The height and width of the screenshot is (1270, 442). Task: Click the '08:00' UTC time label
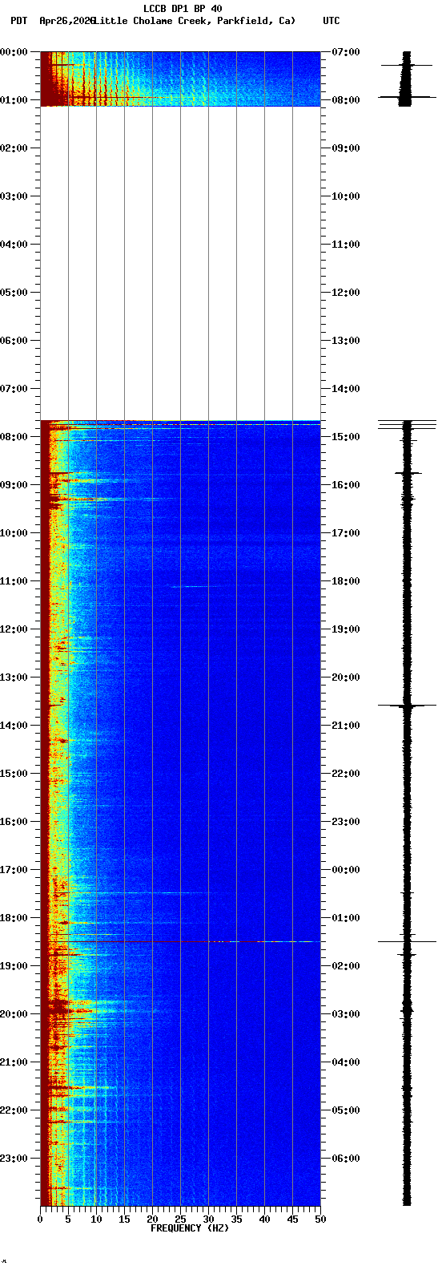click(346, 100)
